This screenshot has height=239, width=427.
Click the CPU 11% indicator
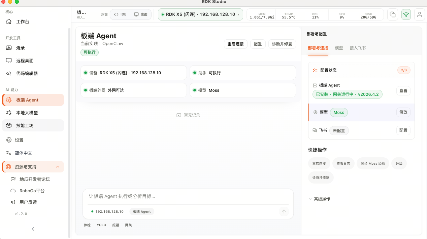[x=315, y=16]
